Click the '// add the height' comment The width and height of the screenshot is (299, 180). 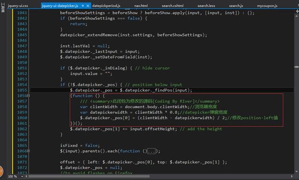201,129
